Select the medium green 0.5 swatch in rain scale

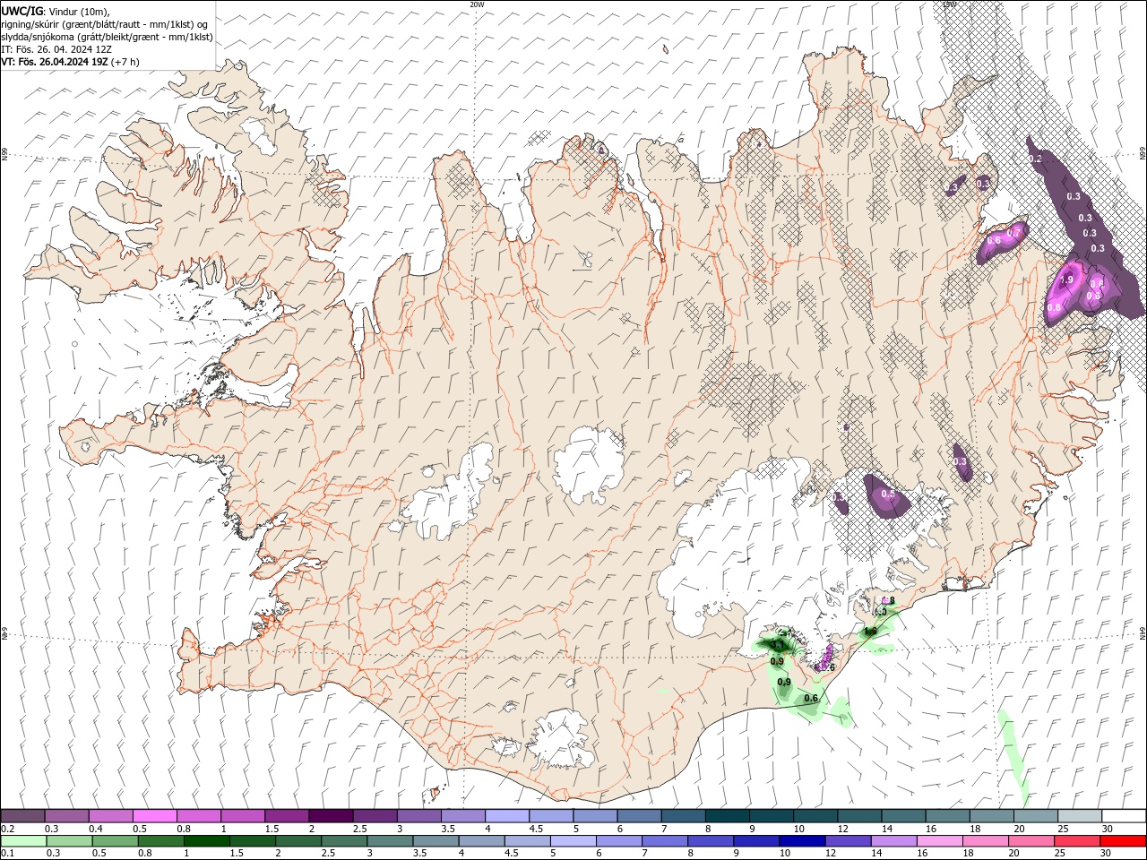tap(116, 841)
